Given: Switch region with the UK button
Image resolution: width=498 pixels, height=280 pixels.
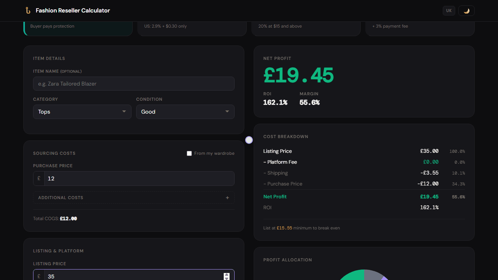Looking at the screenshot, I should tap(449, 10).
